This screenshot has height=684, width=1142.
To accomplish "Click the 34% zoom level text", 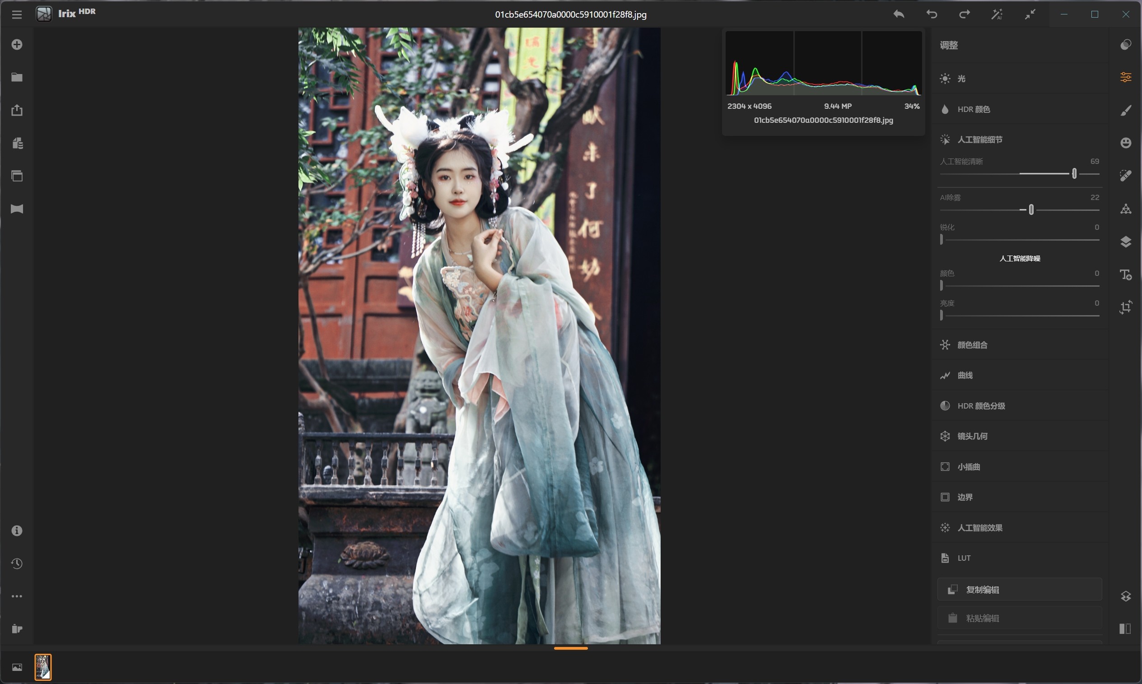I will 912,106.
